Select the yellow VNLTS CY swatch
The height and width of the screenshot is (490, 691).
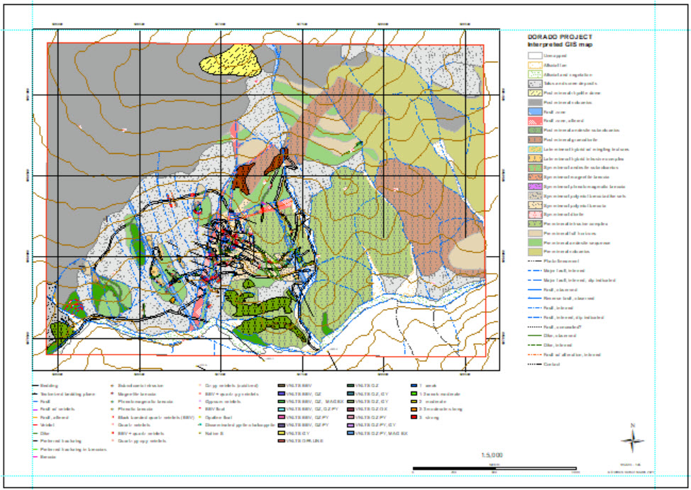click(x=282, y=433)
